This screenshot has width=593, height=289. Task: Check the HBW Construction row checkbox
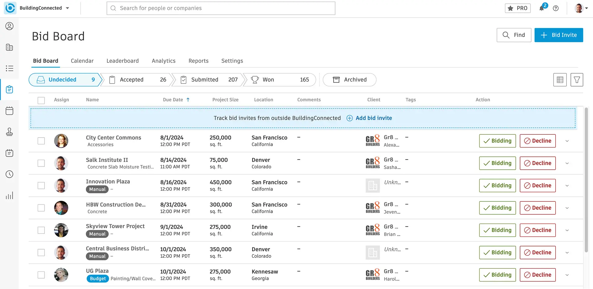click(x=41, y=208)
